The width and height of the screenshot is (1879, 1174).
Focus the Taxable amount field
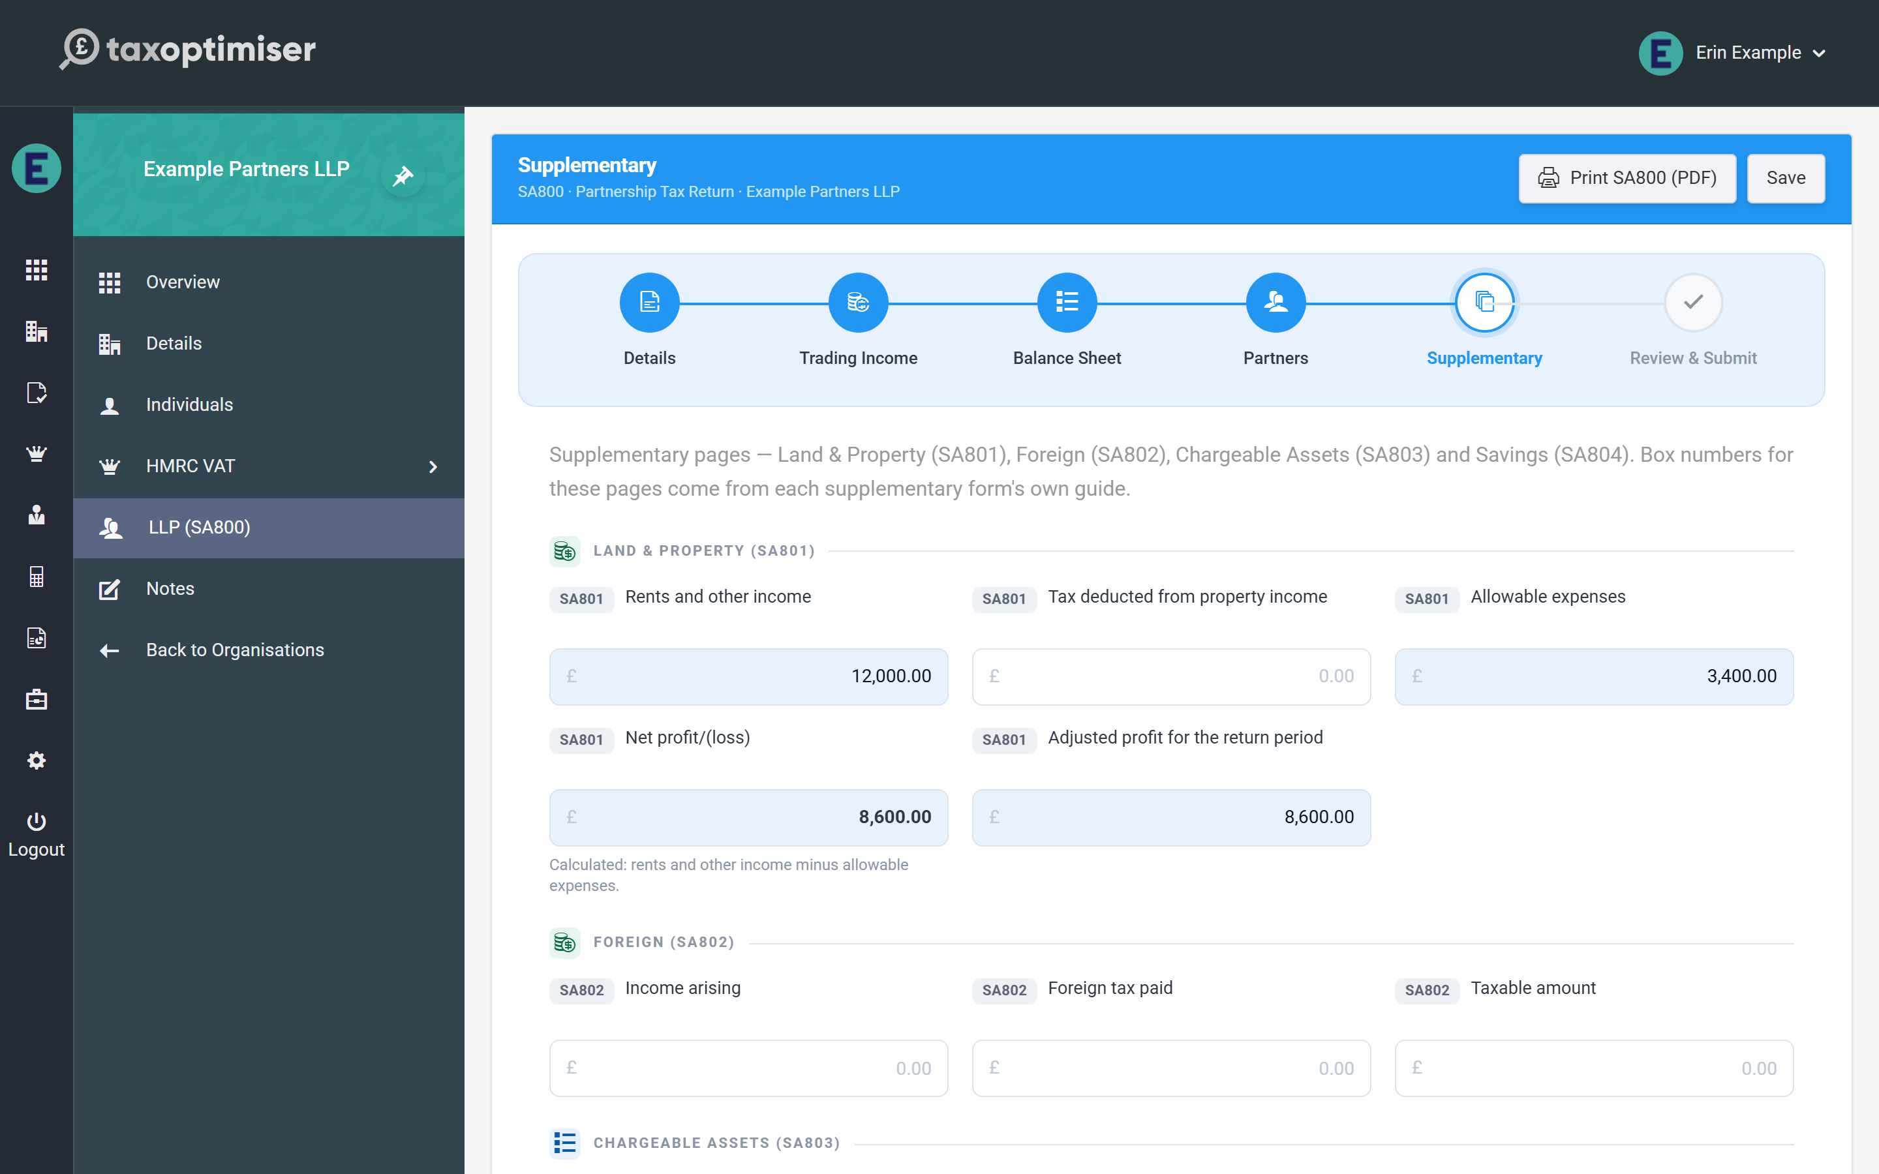(x=1594, y=1068)
